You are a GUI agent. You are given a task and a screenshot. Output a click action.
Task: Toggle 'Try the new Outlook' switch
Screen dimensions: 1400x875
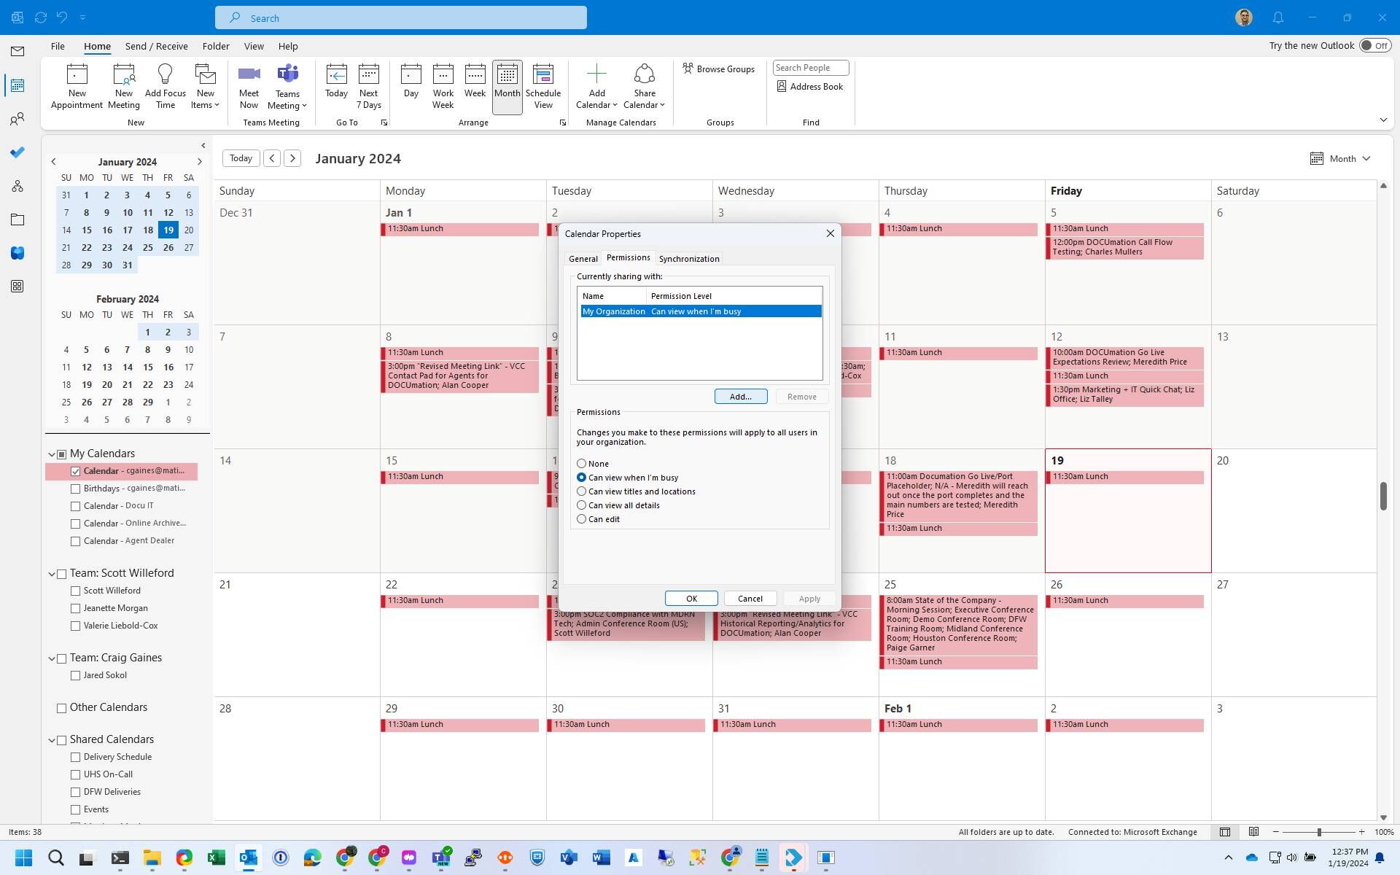[x=1375, y=46]
